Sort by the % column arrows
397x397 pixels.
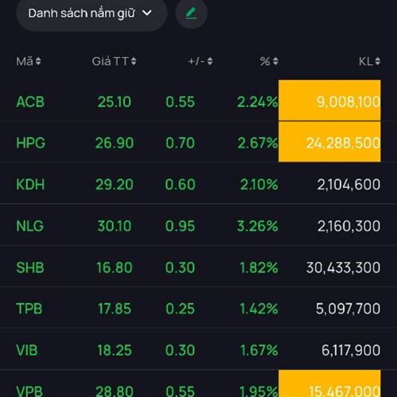pyautogui.click(x=275, y=62)
